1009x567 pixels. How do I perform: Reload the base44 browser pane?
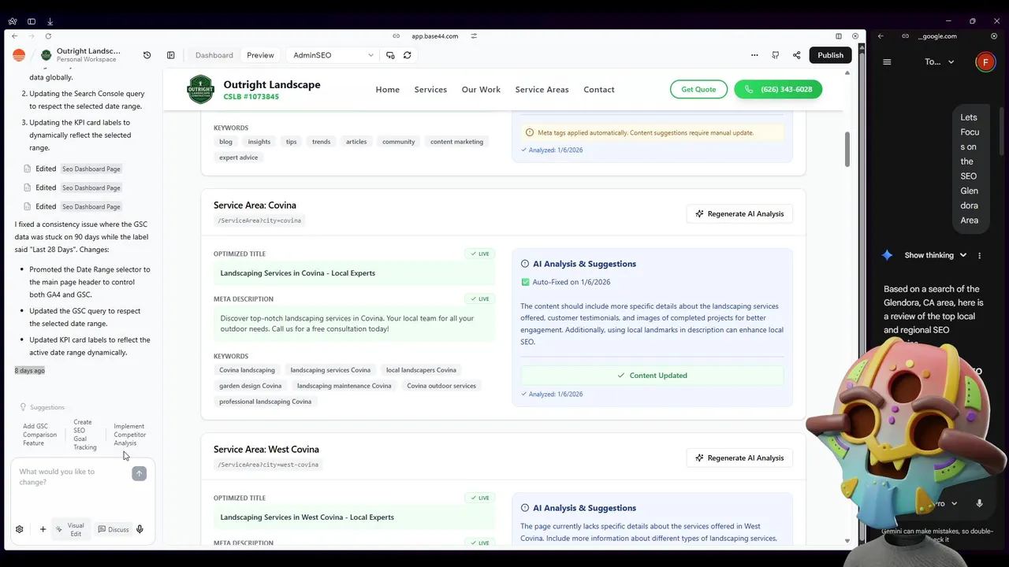tap(49, 36)
